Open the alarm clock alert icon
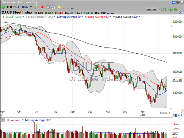 pos(48,7)
